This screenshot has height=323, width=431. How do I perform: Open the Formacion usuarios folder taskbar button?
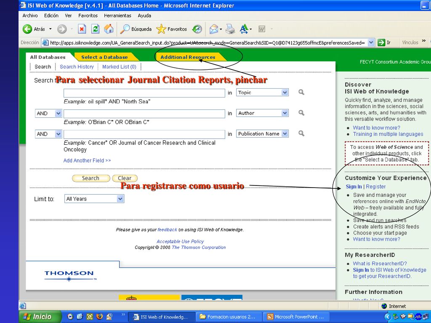click(x=229, y=317)
